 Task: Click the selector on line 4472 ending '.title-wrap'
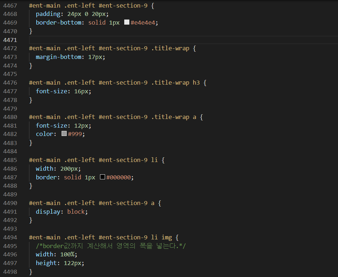[109, 48]
